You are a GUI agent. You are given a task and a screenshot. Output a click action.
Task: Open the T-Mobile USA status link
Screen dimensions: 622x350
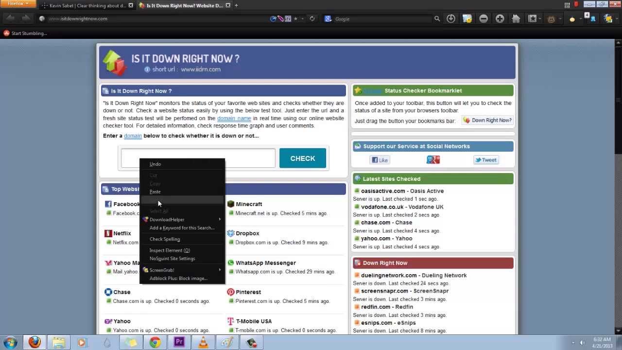coord(254,321)
